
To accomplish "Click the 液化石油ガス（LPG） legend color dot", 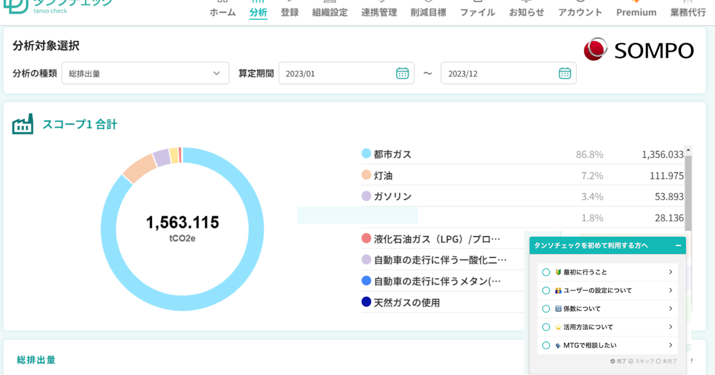I will (x=366, y=239).
